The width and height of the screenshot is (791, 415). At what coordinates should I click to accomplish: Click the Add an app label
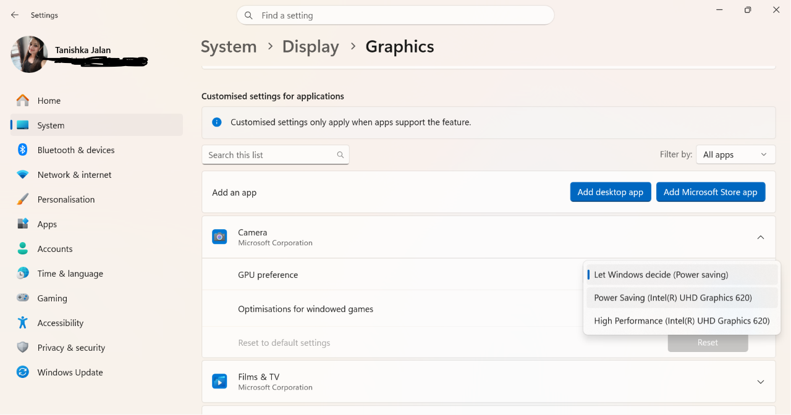(234, 193)
